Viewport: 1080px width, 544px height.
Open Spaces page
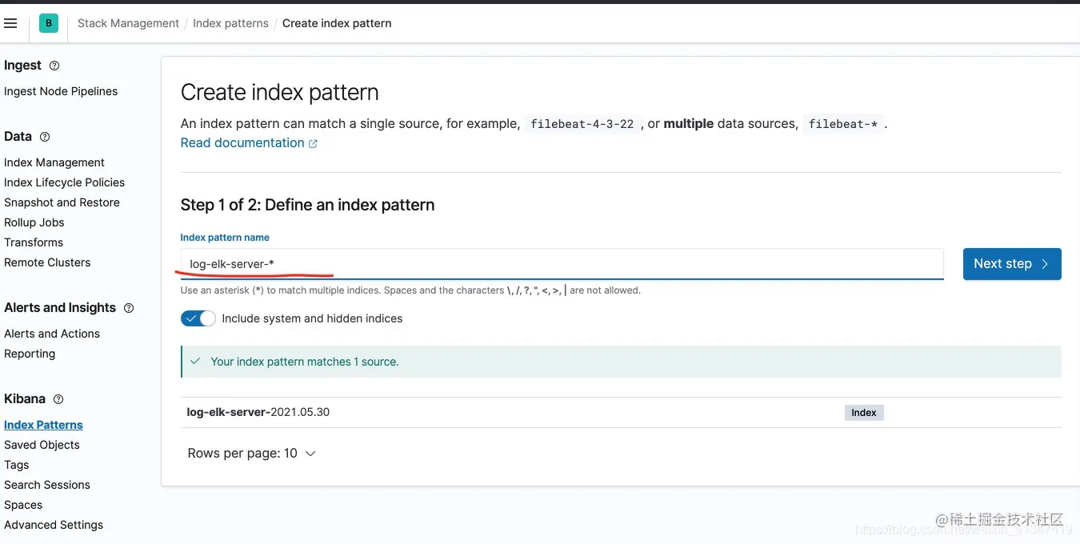point(23,505)
